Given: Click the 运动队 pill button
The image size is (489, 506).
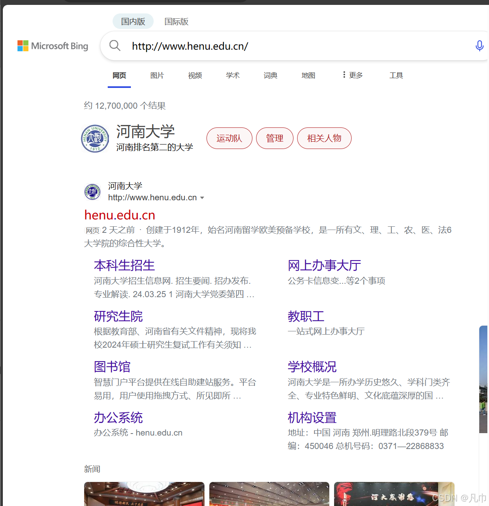Looking at the screenshot, I should click(229, 138).
